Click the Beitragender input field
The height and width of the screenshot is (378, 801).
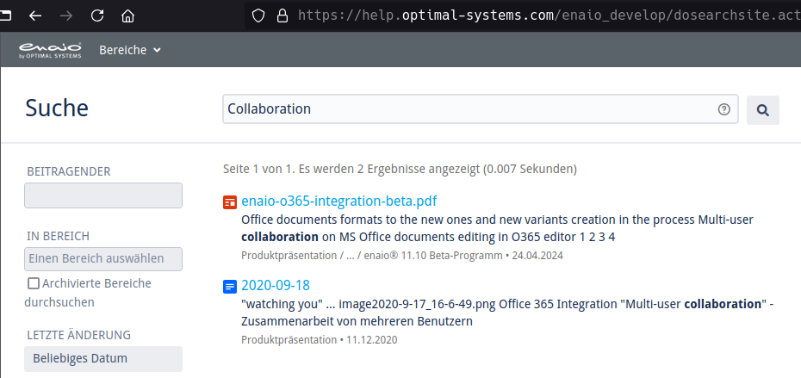click(103, 195)
